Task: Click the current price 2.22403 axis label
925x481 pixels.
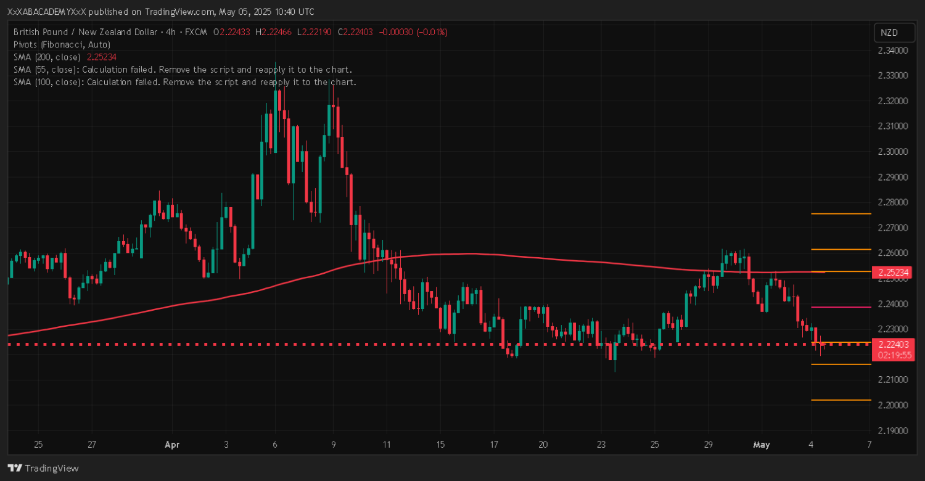Action: point(889,345)
